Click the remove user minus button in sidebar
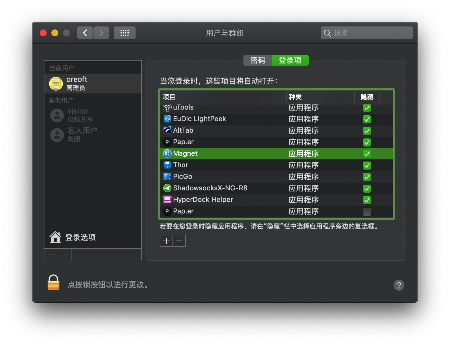450x345 pixels. coord(65,254)
